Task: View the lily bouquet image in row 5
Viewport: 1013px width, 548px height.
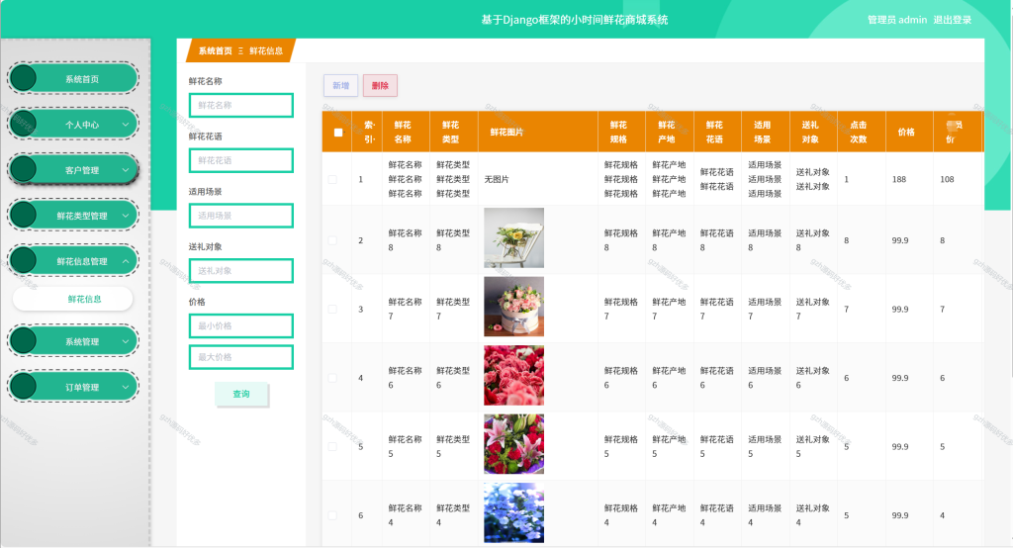Action: click(x=513, y=444)
